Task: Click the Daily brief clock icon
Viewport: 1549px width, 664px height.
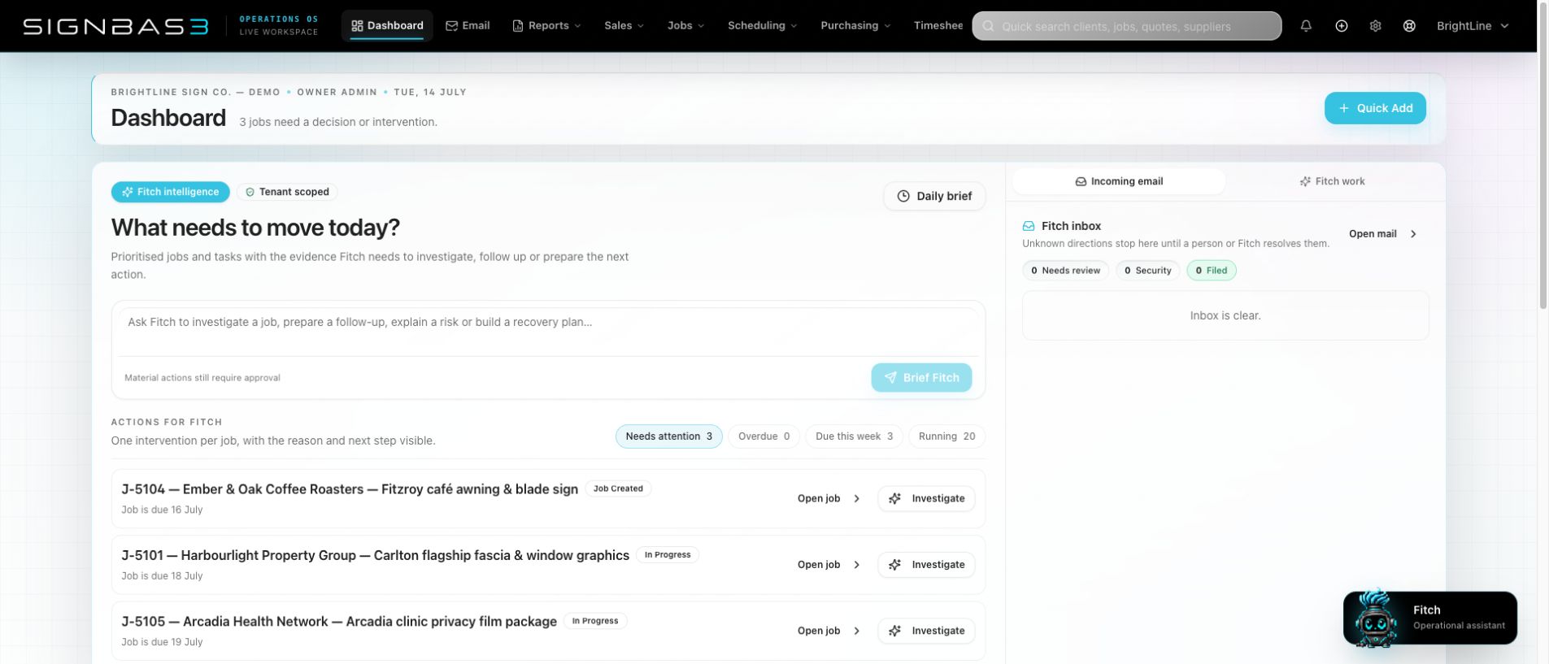Action: pos(903,196)
